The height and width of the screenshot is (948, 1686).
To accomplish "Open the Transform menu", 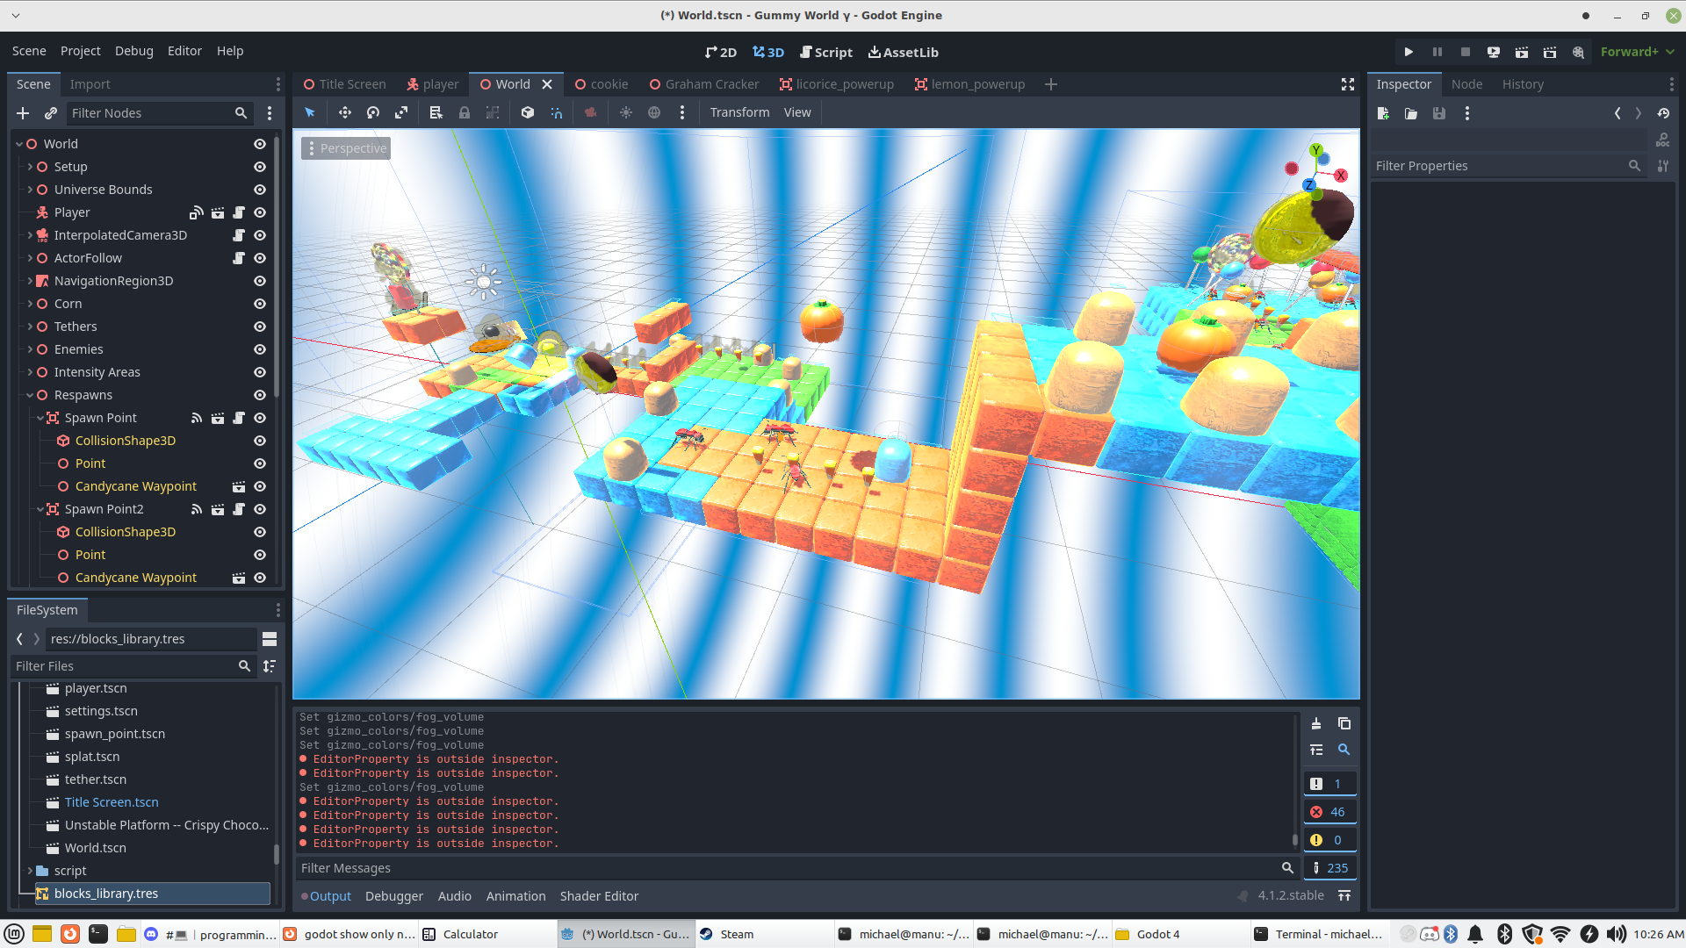I will (739, 112).
